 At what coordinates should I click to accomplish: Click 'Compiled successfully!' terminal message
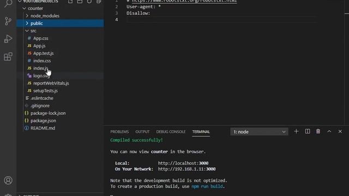click(x=136, y=140)
